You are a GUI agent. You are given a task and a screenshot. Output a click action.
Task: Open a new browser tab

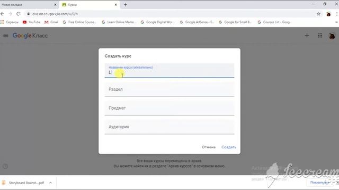[126, 5]
